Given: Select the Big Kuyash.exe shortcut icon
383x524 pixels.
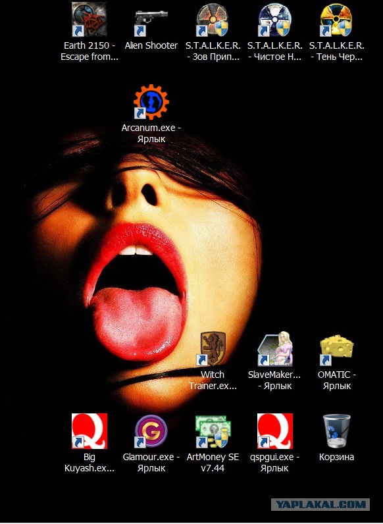Looking at the screenshot, I should [x=89, y=431].
